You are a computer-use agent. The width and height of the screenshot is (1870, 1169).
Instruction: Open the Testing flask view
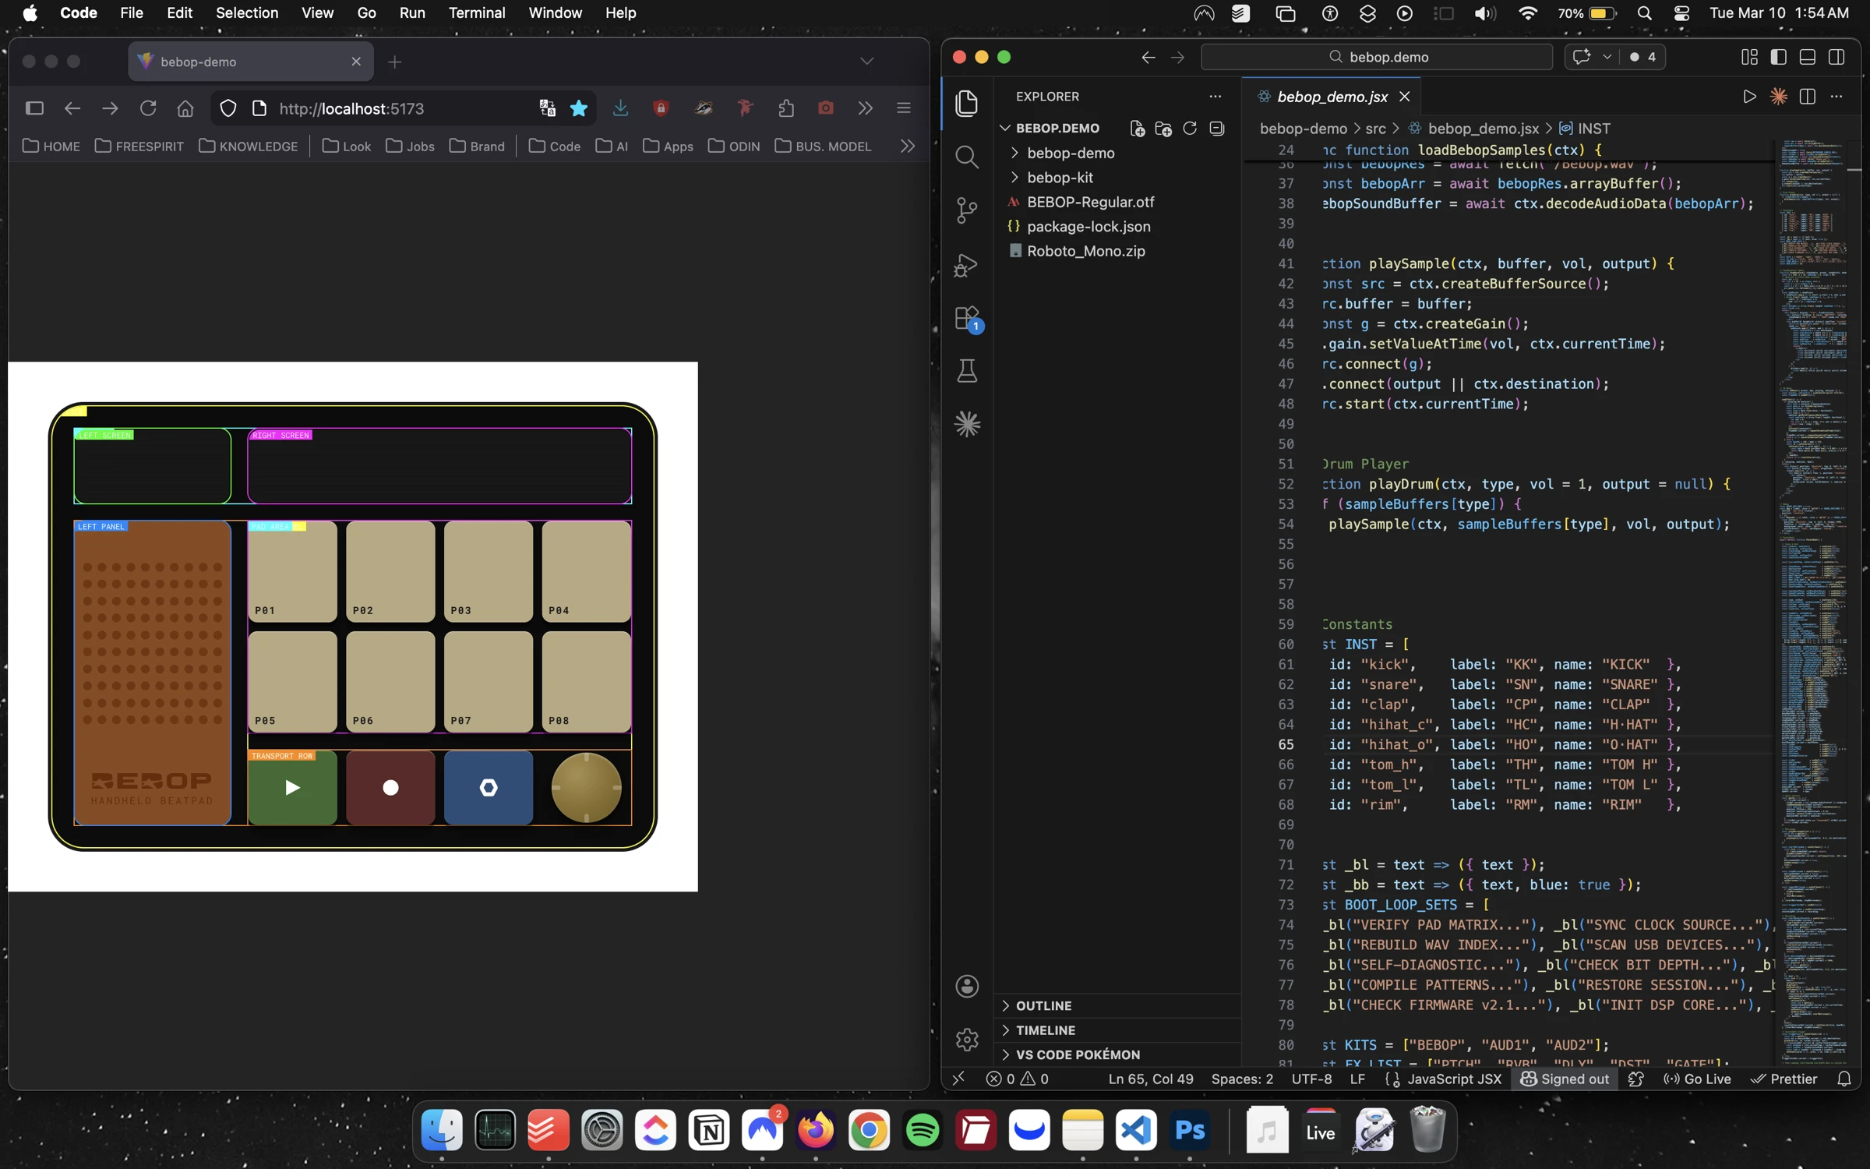(967, 371)
